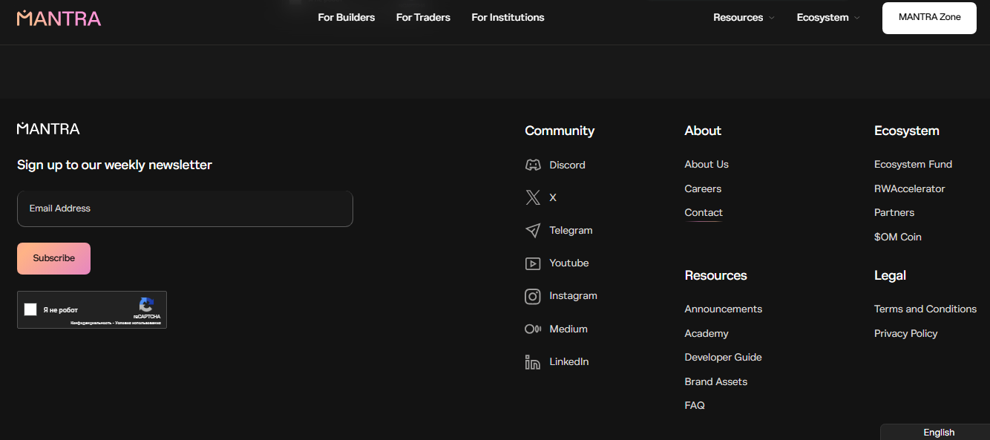
Task: Click the Youtube play icon
Action: 533,263
